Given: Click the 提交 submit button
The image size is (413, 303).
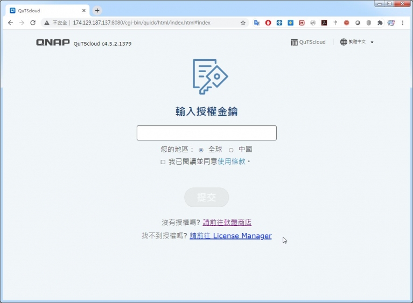Looking at the screenshot, I should [207, 197].
